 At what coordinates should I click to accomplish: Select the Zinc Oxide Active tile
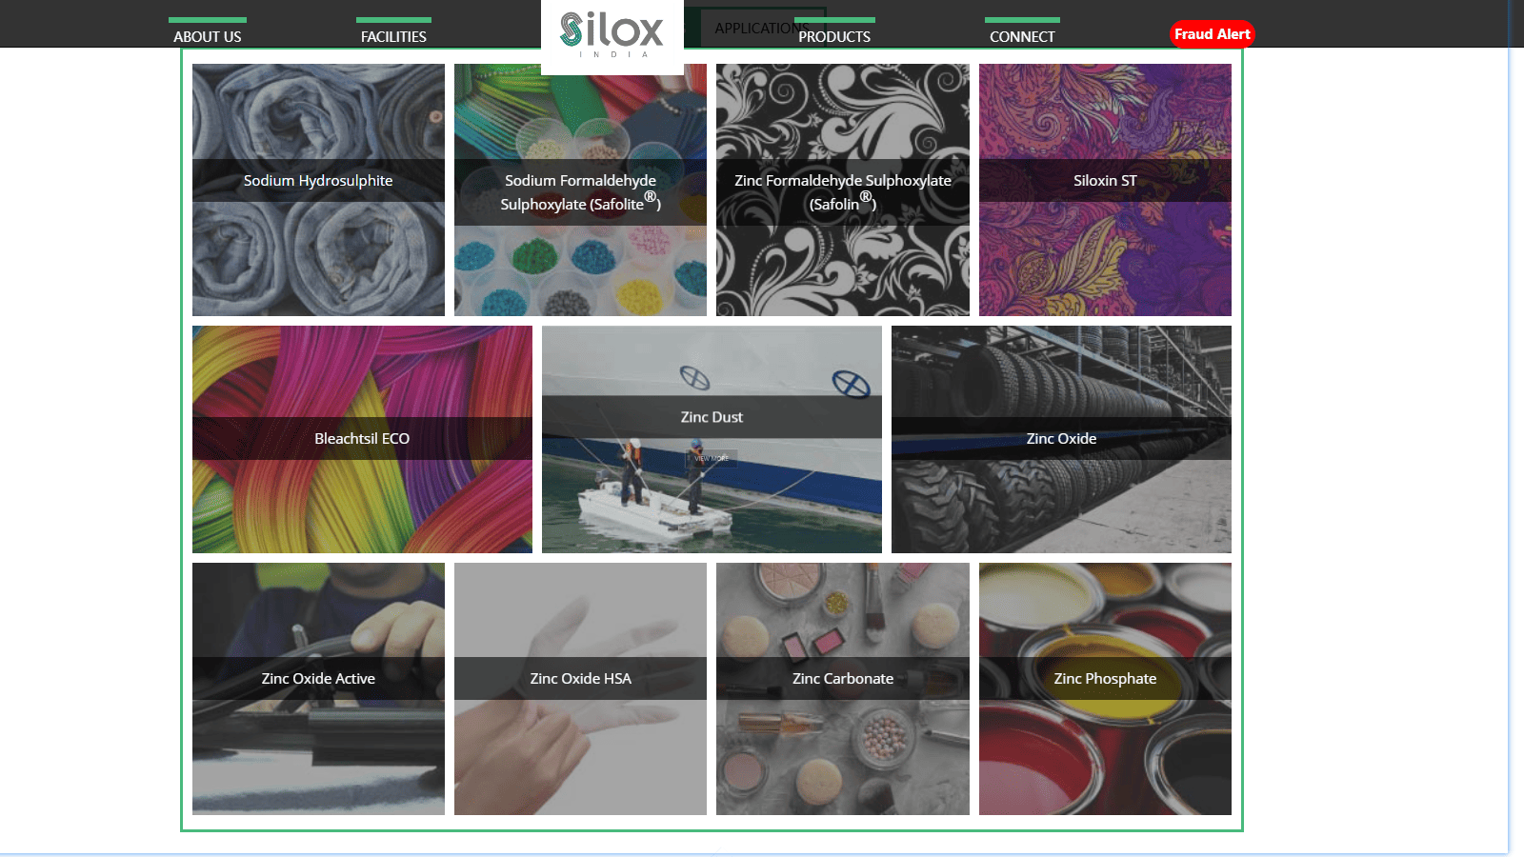[x=318, y=688]
